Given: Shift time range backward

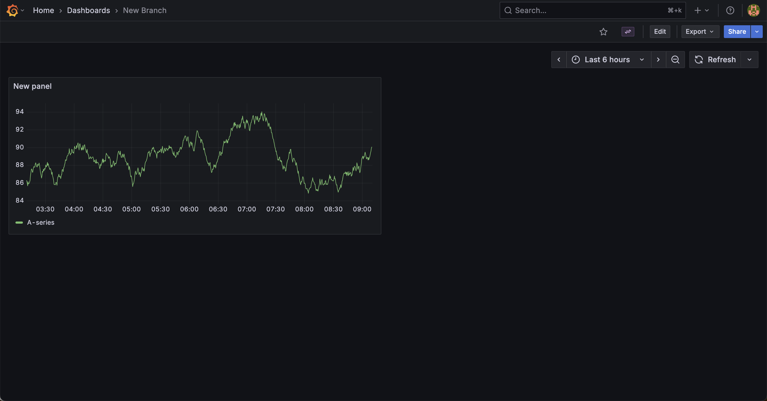Looking at the screenshot, I should (559, 60).
